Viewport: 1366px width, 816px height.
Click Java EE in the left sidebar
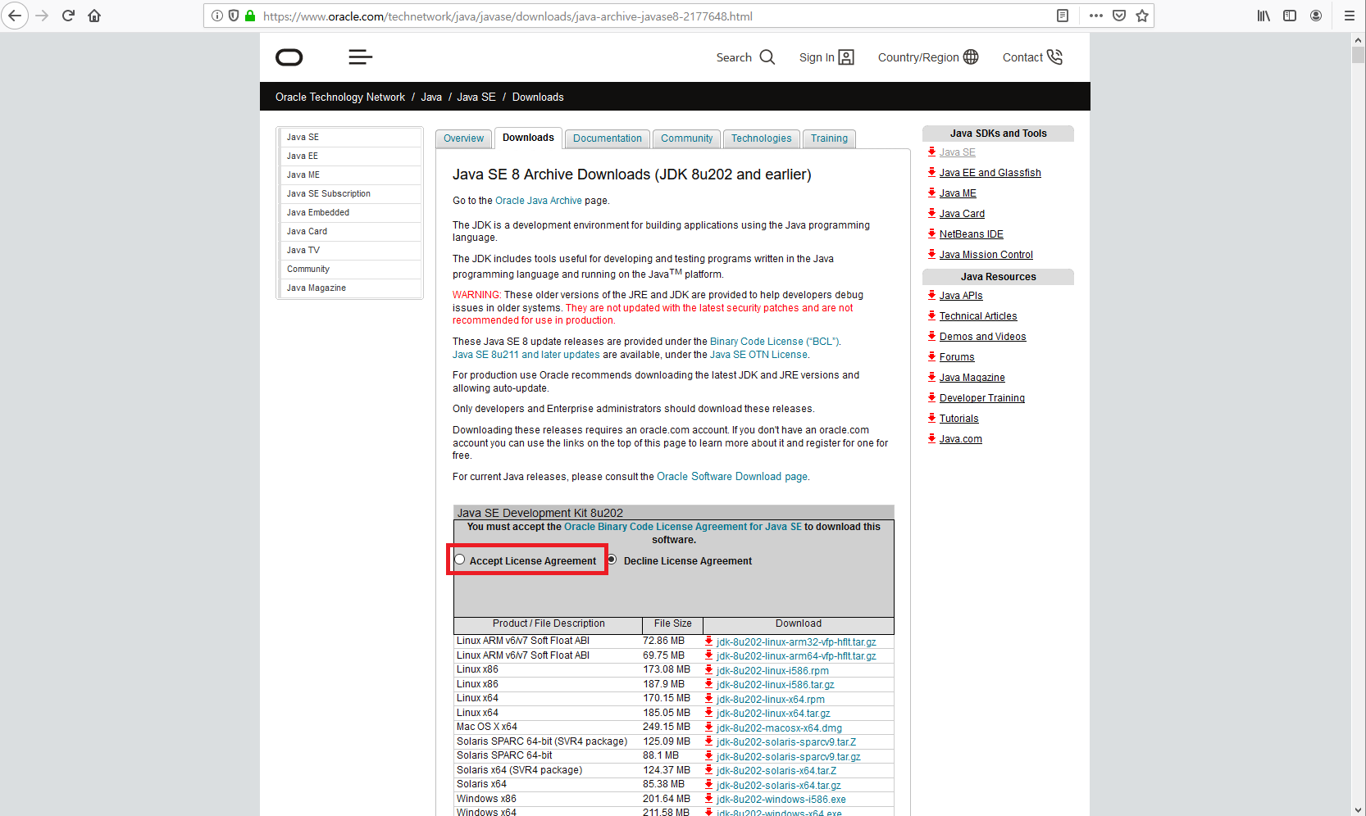pyautogui.click(x=351, y=156)
